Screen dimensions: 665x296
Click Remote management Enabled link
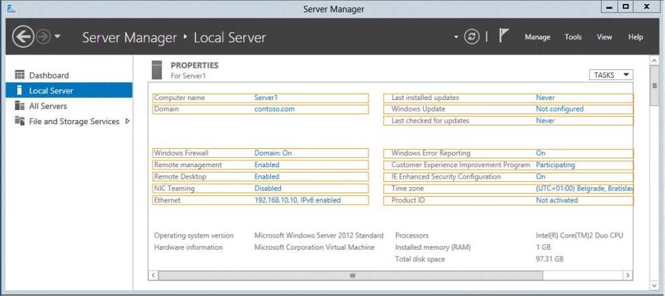(x=267, y=164)
